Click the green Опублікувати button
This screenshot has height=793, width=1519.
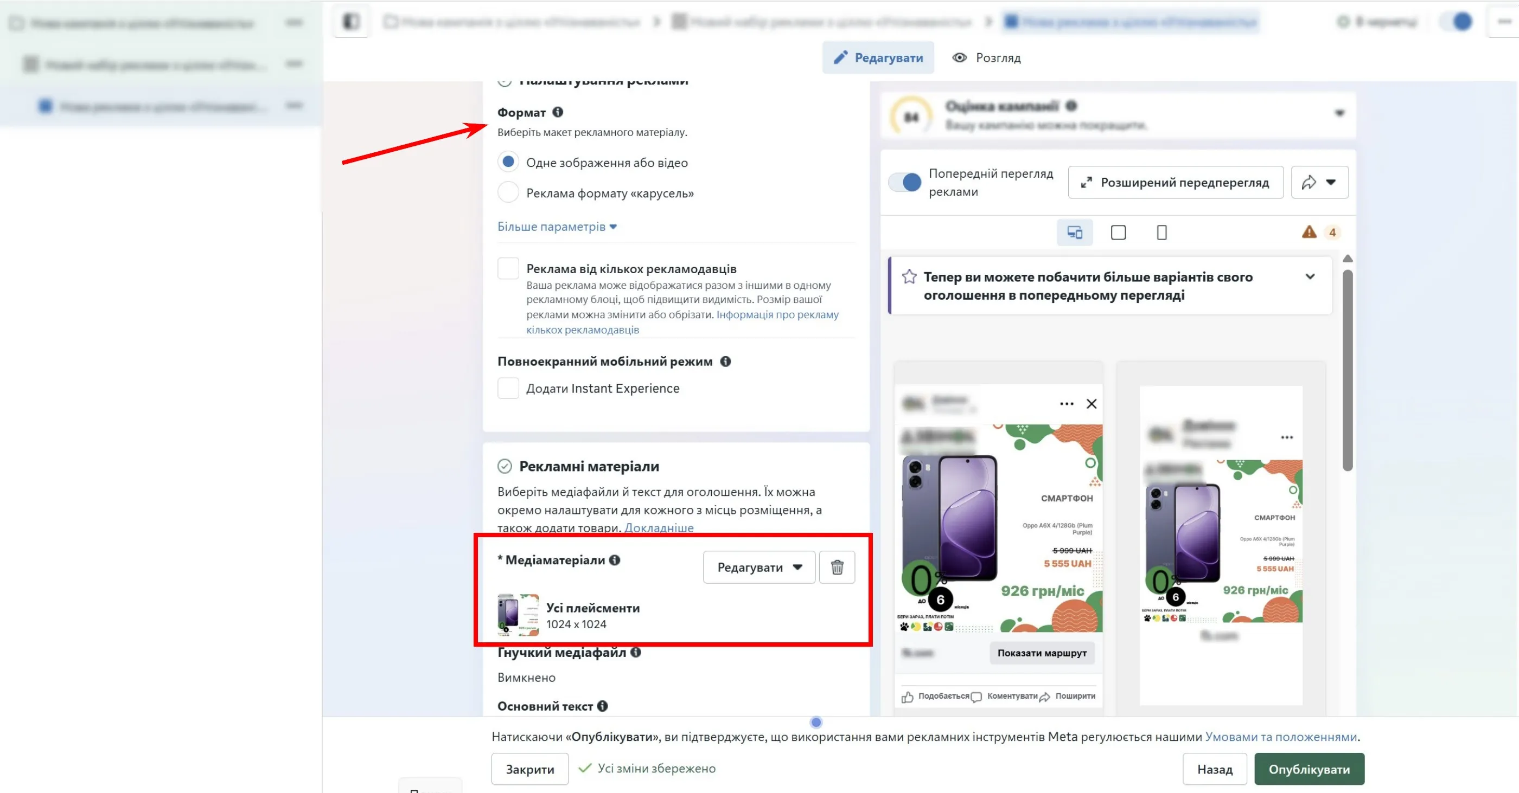pyautogui.click(x=1309, y=769)
